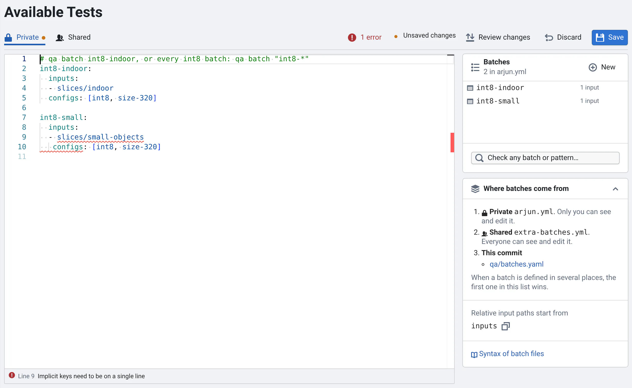Click the red error icon in the toolbar
632x388 pixels.
[x=352, y=38]
